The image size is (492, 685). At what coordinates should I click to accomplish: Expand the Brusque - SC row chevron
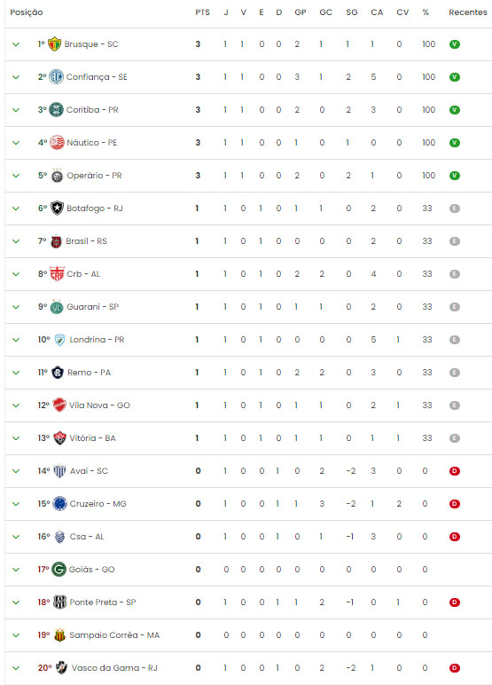click(16, 44)
